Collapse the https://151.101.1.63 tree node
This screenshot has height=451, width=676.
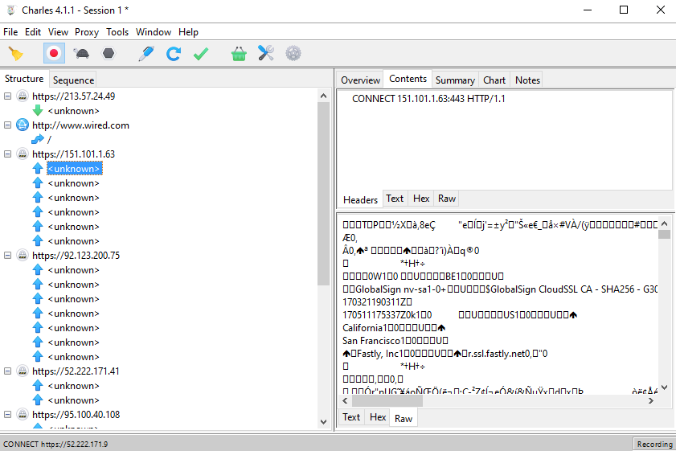pos(8,154)
